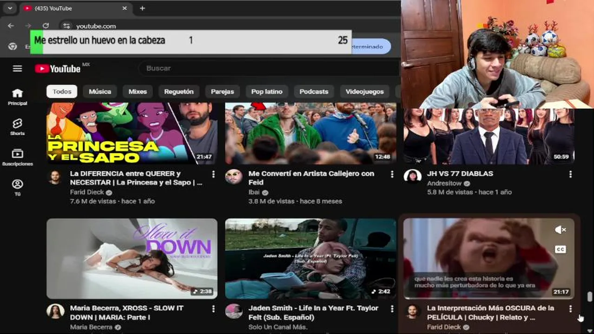594x334 pixels.
Task: Click the Slow It Down thumbnail
Action: (x=132, y=259)
